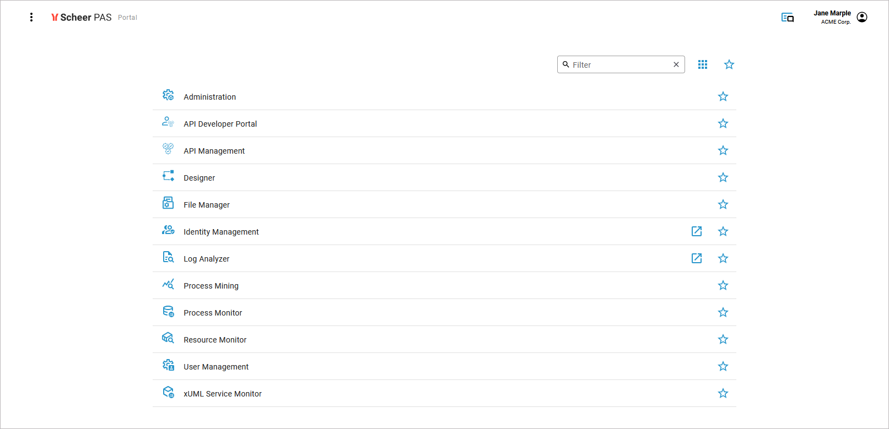
Task: Show only favorites using filter bar star
Action: [729, 65]
